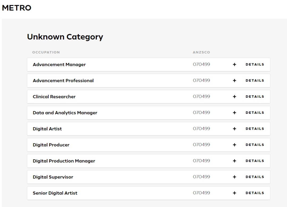Click the plus icon for Advancement Manager
The width and height of the screenshot is (287, 207).
[x=234, y=65]
